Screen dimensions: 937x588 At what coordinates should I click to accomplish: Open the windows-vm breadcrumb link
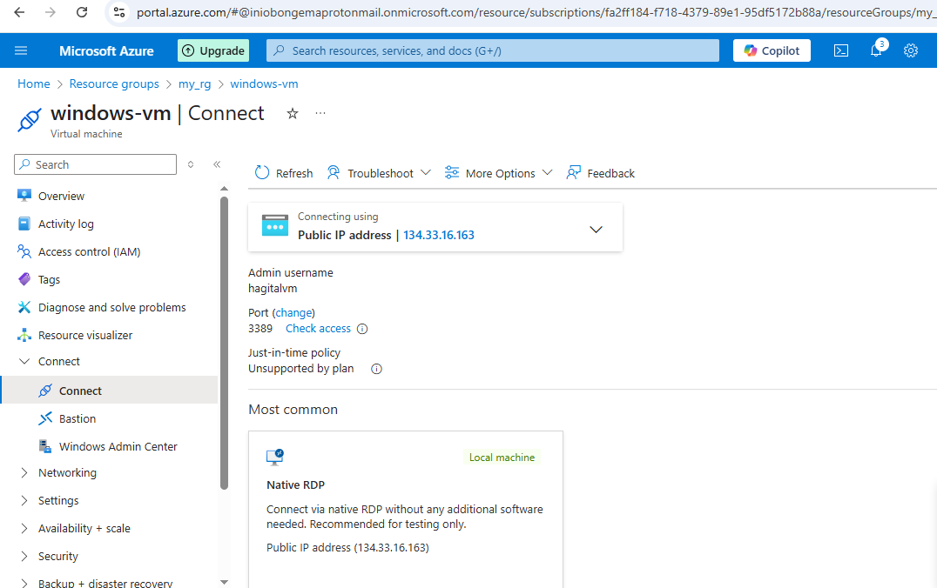pos(264,84)
